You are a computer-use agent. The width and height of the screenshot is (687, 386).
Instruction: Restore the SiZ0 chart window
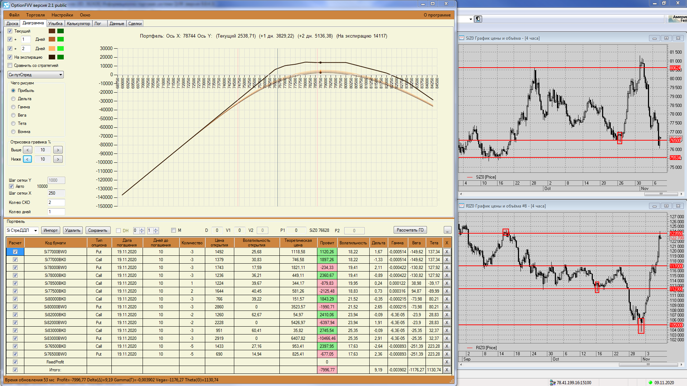(x=666, y=38)
